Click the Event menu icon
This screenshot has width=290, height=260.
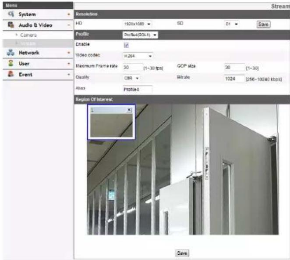click(11, 74)
